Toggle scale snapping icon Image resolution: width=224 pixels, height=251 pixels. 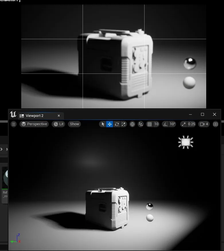pos(184,124)
